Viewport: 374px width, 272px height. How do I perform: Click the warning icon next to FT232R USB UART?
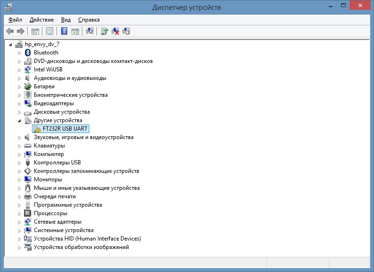click(37, 129)
